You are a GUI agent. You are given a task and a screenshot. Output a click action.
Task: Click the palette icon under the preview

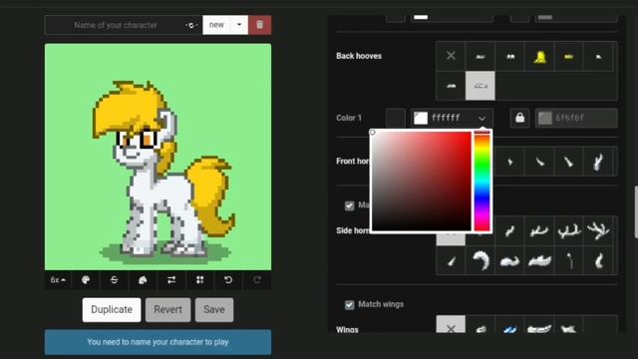(x=86, y=280)
